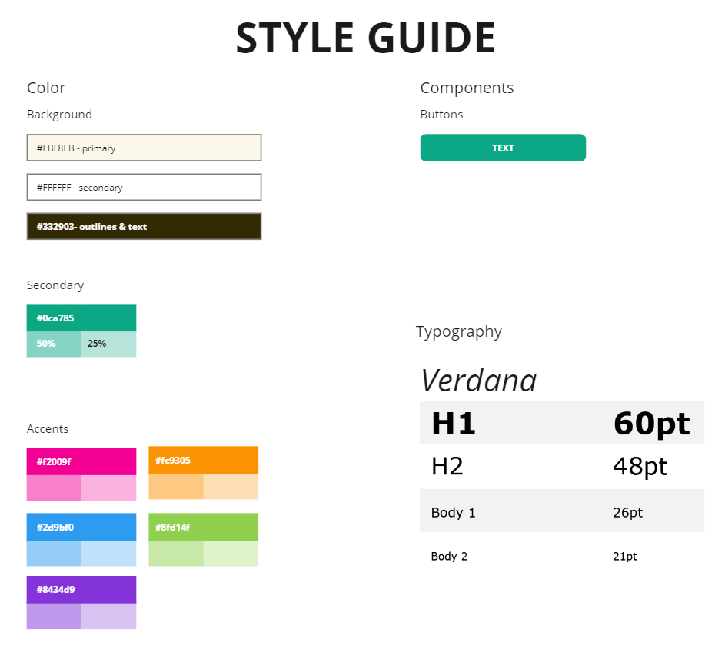725x649 pixels.
Task: Click the Components section heading
Action: 467,88
